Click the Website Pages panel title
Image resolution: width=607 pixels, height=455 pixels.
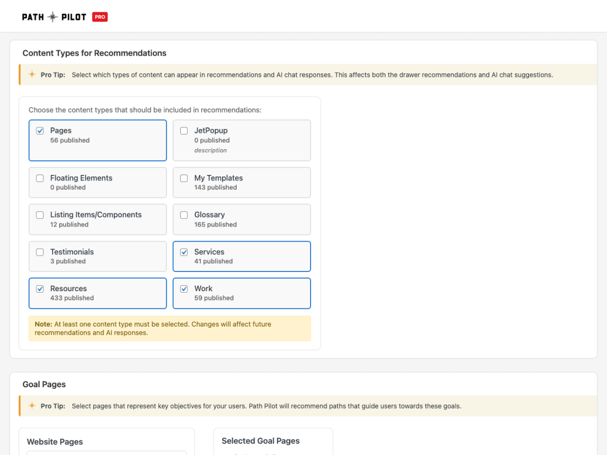55,442
